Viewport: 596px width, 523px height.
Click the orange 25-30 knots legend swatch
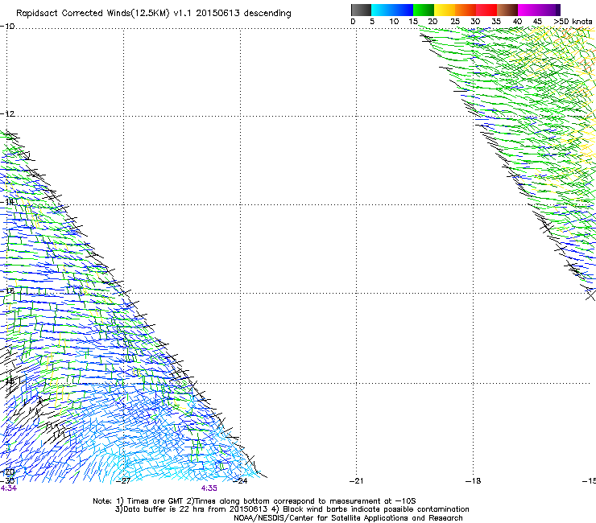pyautogui.click(x=466, y=10)
